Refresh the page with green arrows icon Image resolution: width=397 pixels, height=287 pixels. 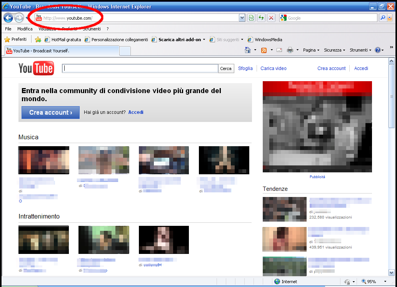point(261,18)
